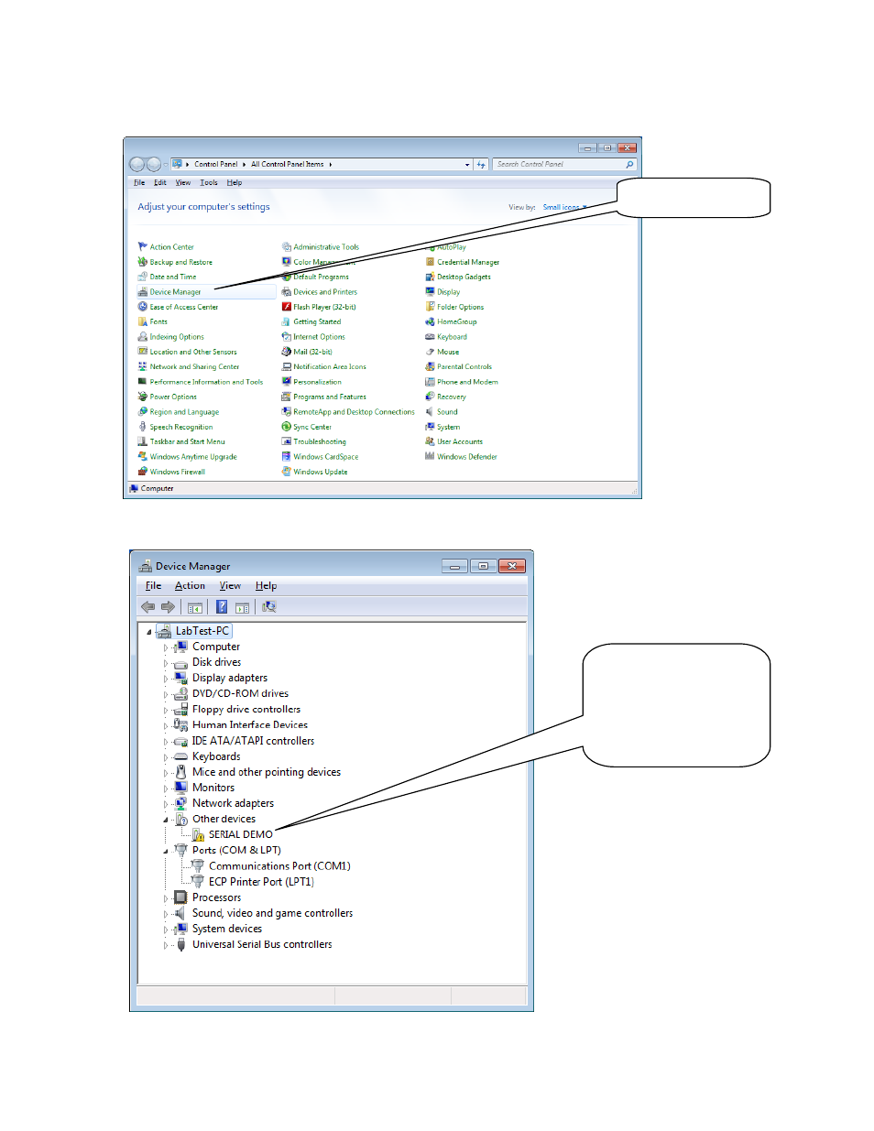Select the IDE ATA/ATAPI controllers row

[x=253, y=741]
